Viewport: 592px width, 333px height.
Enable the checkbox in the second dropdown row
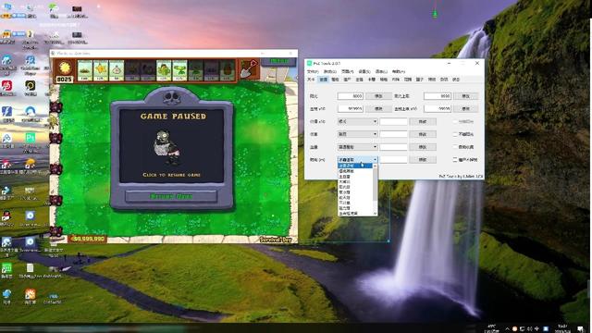click(x=455, y=134)
